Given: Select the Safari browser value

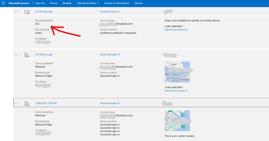Looking at the screenshot, I should tap(38, 33).
